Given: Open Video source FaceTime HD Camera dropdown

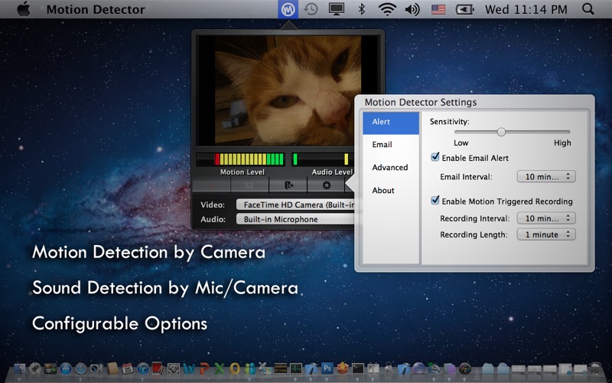Looking at the screenshot, I should 295,205.
